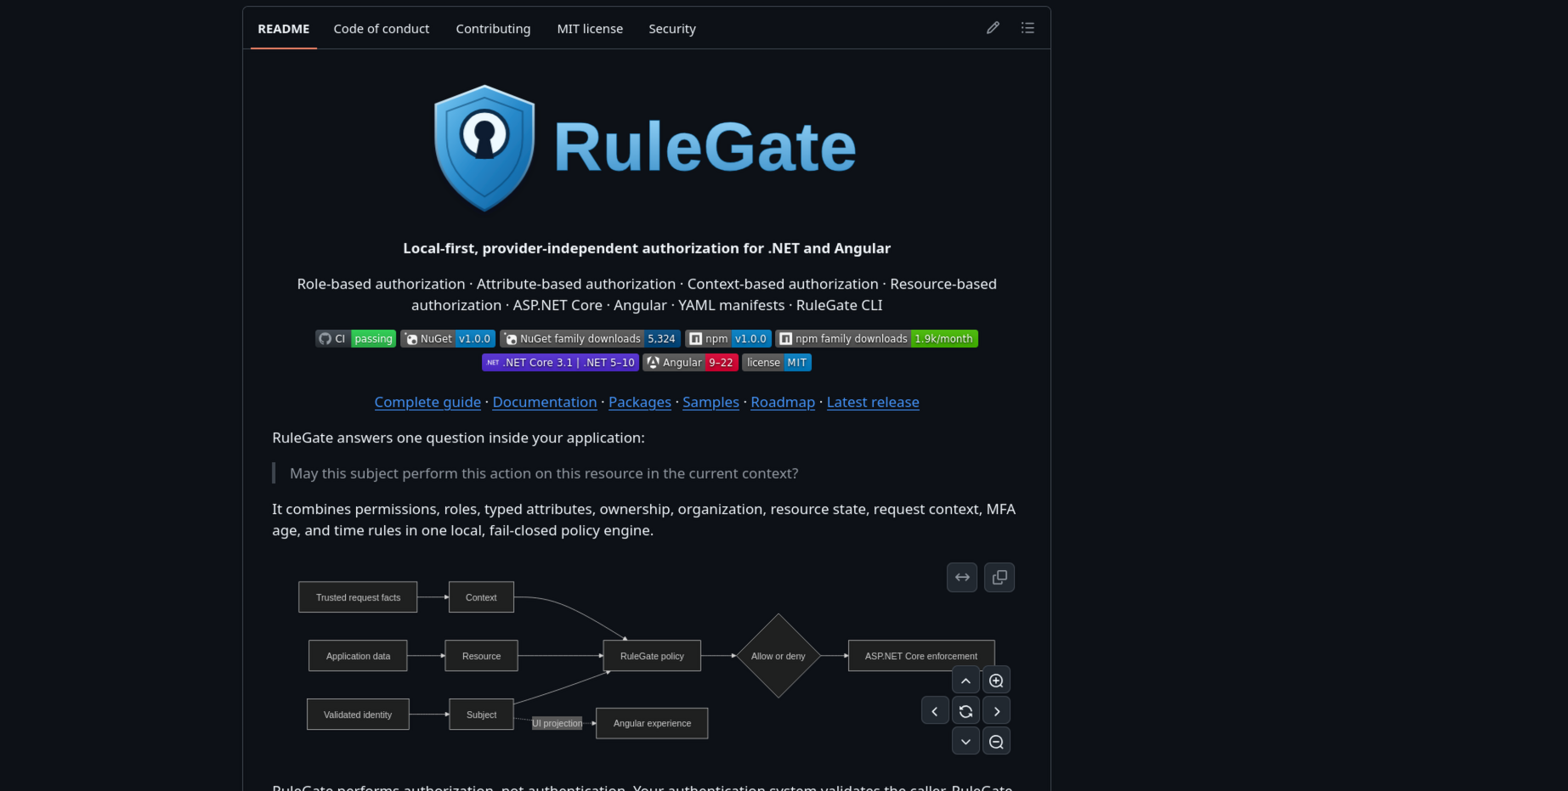Viewport: 1568px width, 791px height.
Task: Open the NuGet family downloads badge
Action: pyautogui.click(x=590, y=339)
